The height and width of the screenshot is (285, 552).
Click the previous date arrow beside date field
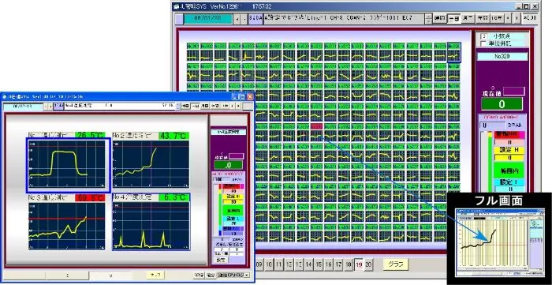click(x=237, y=19)
